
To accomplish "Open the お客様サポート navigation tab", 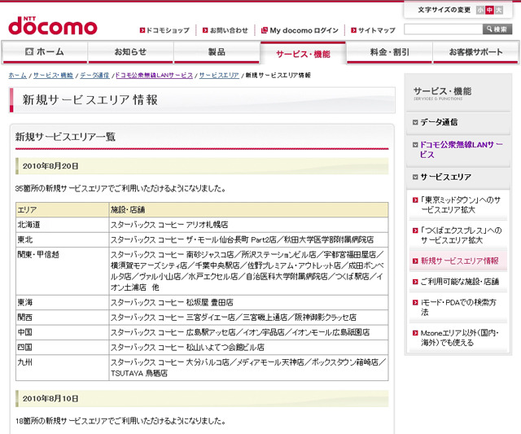I will point(475,52).
